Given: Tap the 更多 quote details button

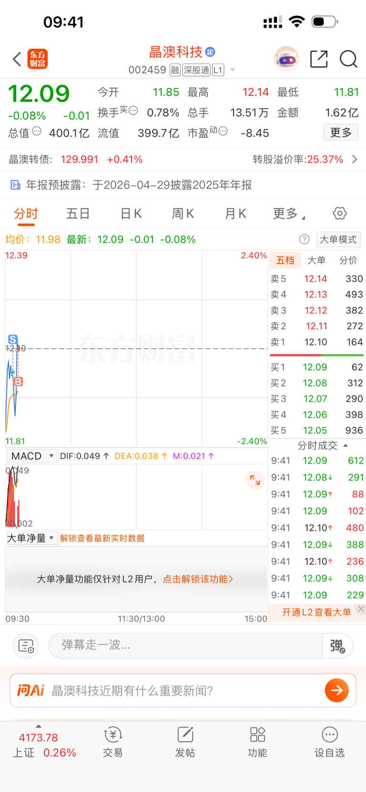Looking at the screenshot, I should [341, 132].
